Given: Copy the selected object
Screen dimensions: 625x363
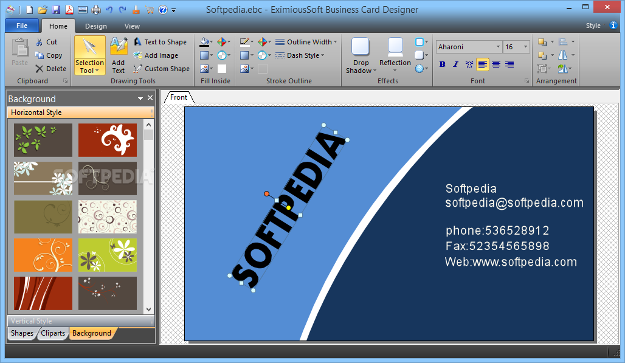Looking at the screenshot, I should click(x=49, y=55).
